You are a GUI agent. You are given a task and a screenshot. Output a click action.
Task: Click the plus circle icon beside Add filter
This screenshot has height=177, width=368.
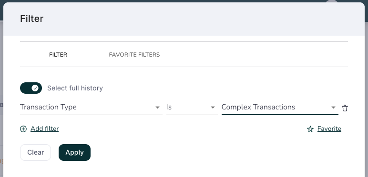(x=23, y=129)
